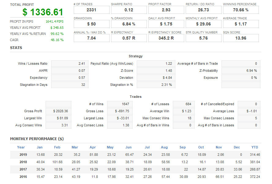Click 2019 Jun value 65.47
This screenshot has width=272, height=184.
point(129,155)
